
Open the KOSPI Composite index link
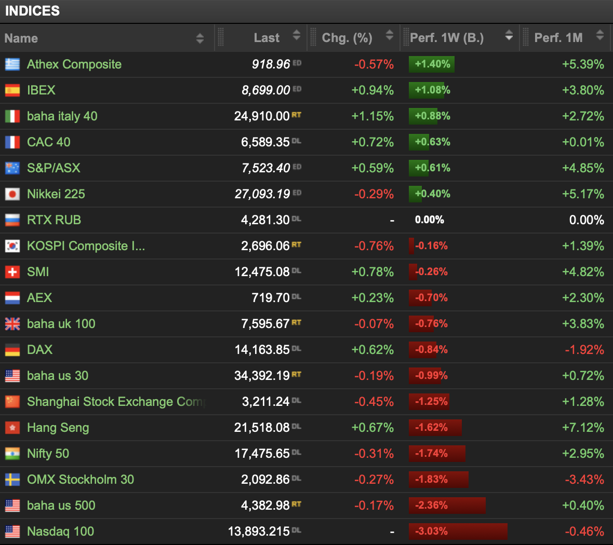pos(86,246)
